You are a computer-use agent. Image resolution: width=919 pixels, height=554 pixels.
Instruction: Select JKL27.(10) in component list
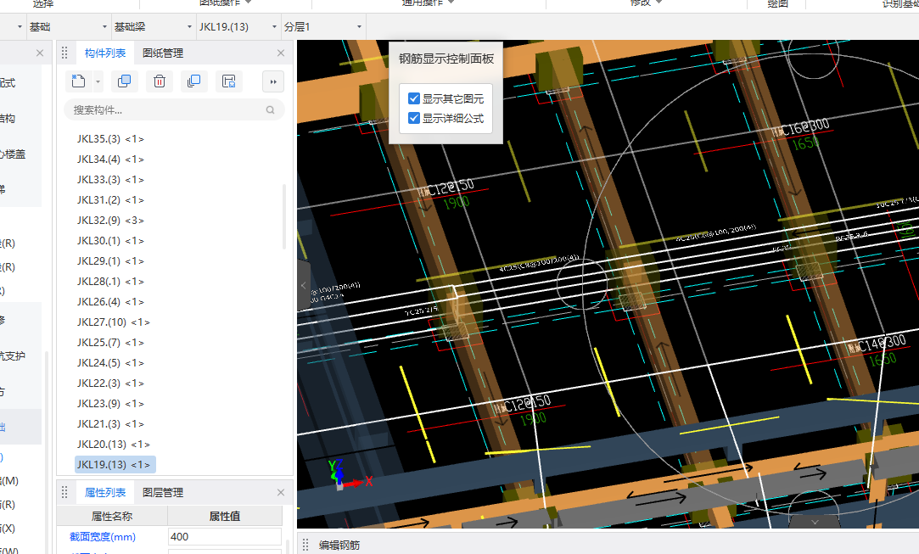113,322
